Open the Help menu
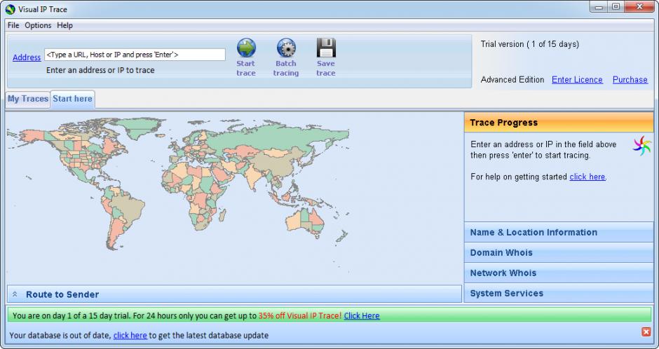Screen dimensions: 659x349 64,25
